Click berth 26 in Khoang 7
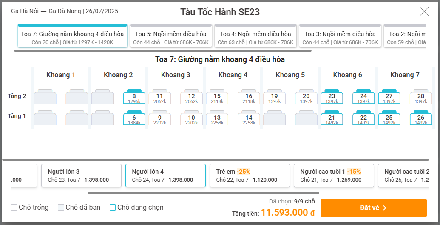440x225 pixels. click(420, 118)
